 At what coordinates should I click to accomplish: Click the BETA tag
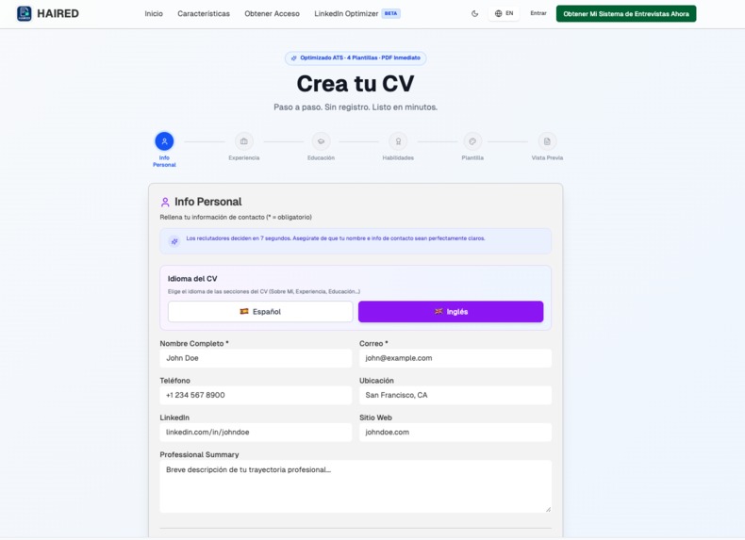tap(391, 14)
